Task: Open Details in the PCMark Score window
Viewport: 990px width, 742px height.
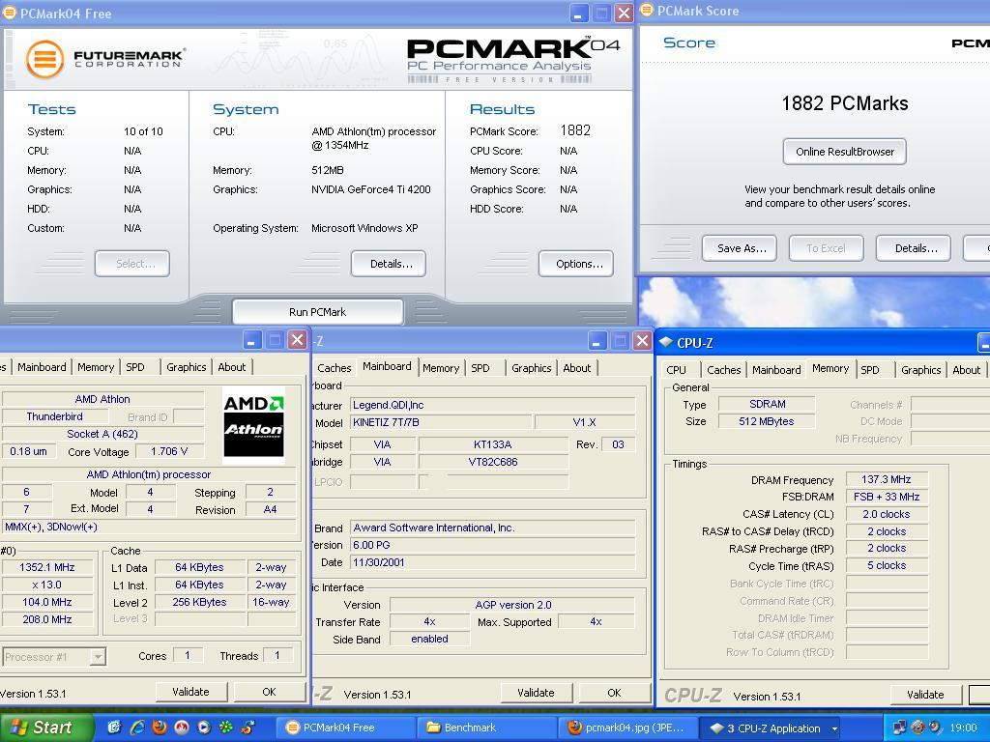Action: pyautogui.click(x=913, y=248)
